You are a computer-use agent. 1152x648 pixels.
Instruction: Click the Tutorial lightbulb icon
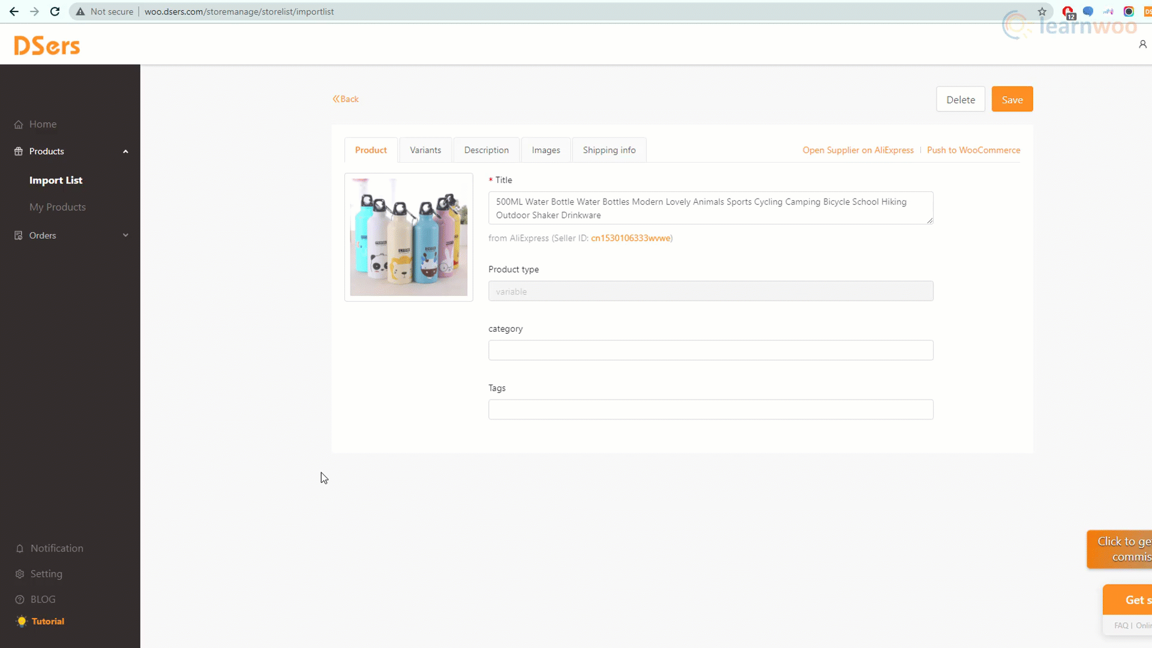(22, 622)
